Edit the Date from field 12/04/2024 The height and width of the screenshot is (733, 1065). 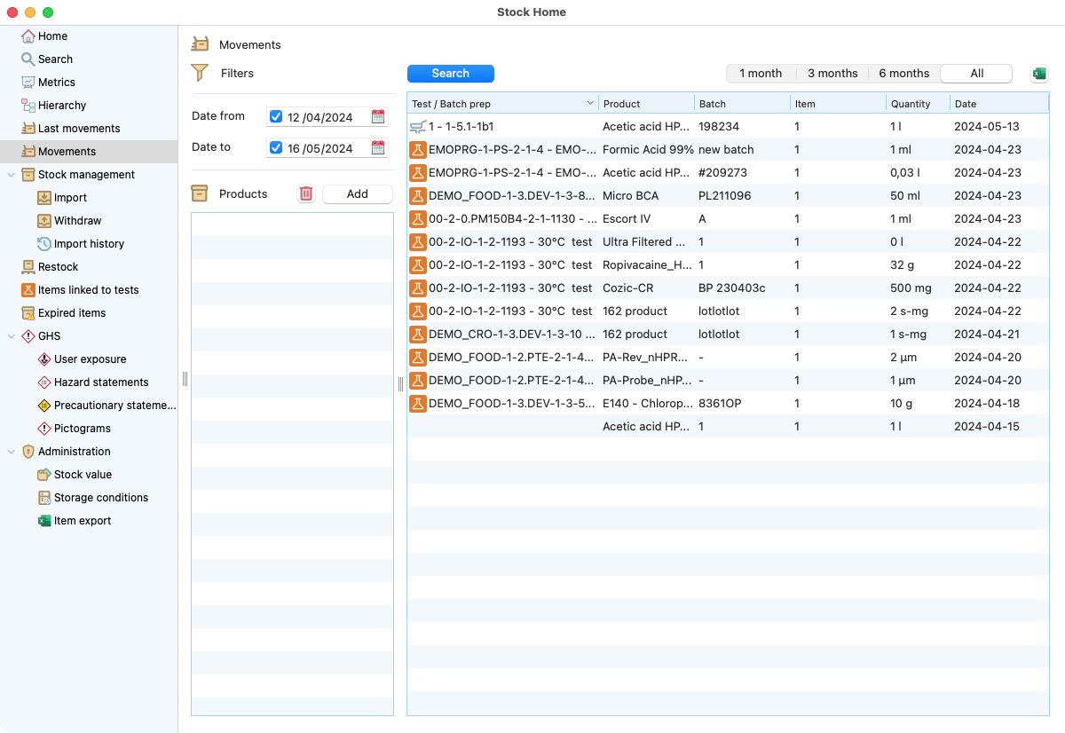(x=327, y=117)
